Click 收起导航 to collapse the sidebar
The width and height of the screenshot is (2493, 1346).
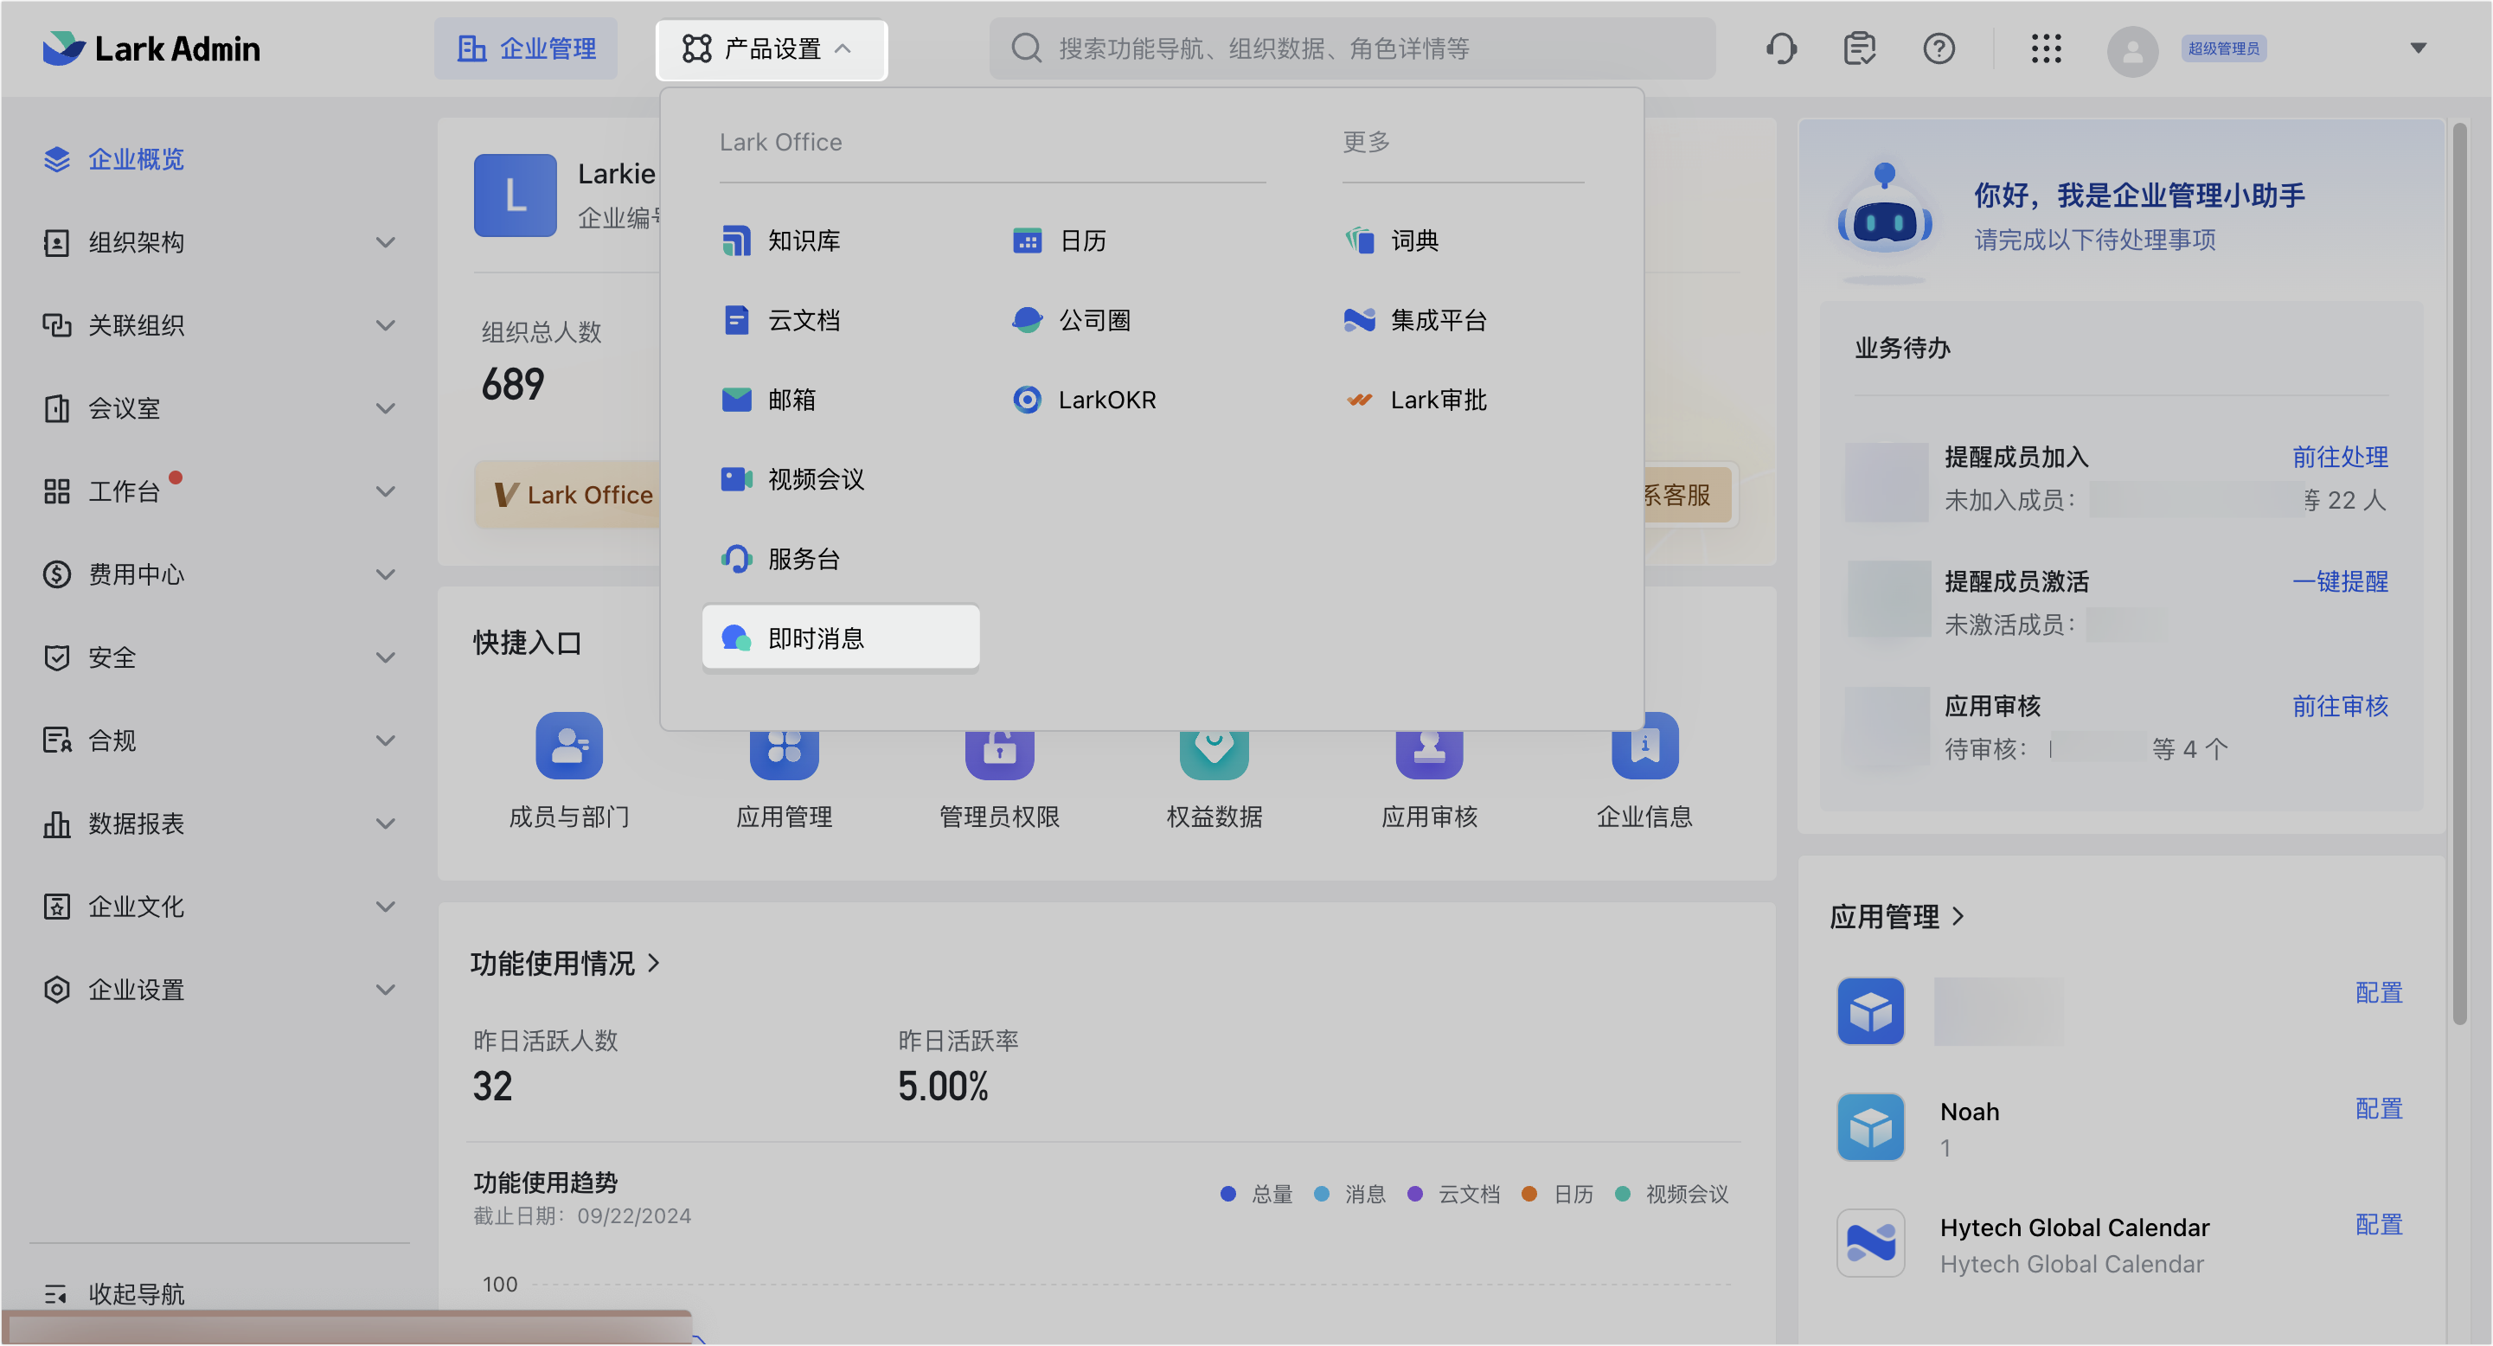click(x=114, y=1294)
